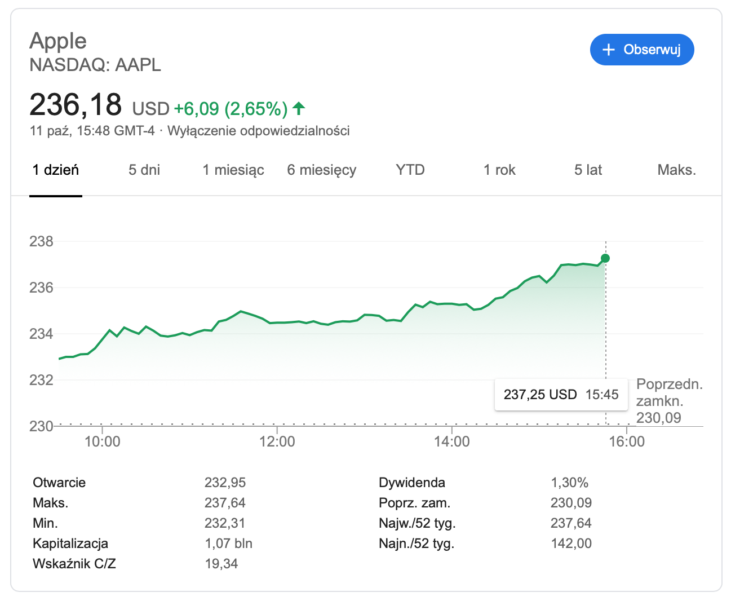This screenshot has height=601, width=731.
Task: Open the 1 miesiąc chart tab
Action: click(x=233, y=170)
